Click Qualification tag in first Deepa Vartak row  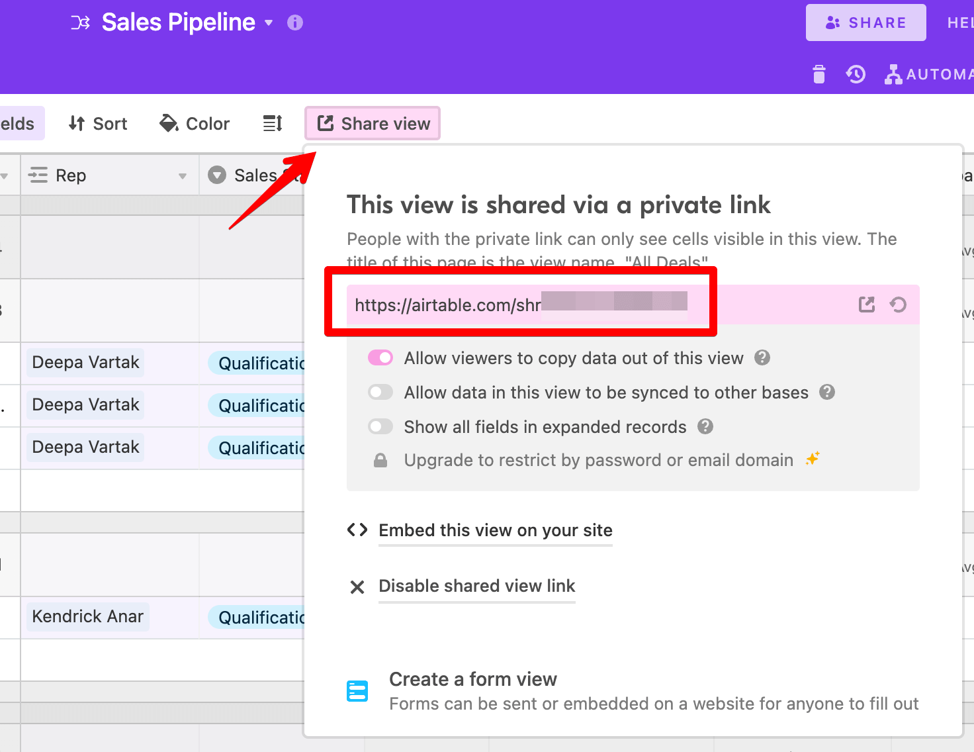pos(257,363)
